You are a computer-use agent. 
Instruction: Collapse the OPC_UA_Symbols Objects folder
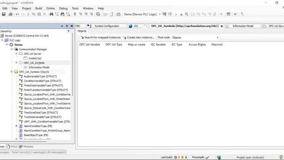click(x=12, y=72)
